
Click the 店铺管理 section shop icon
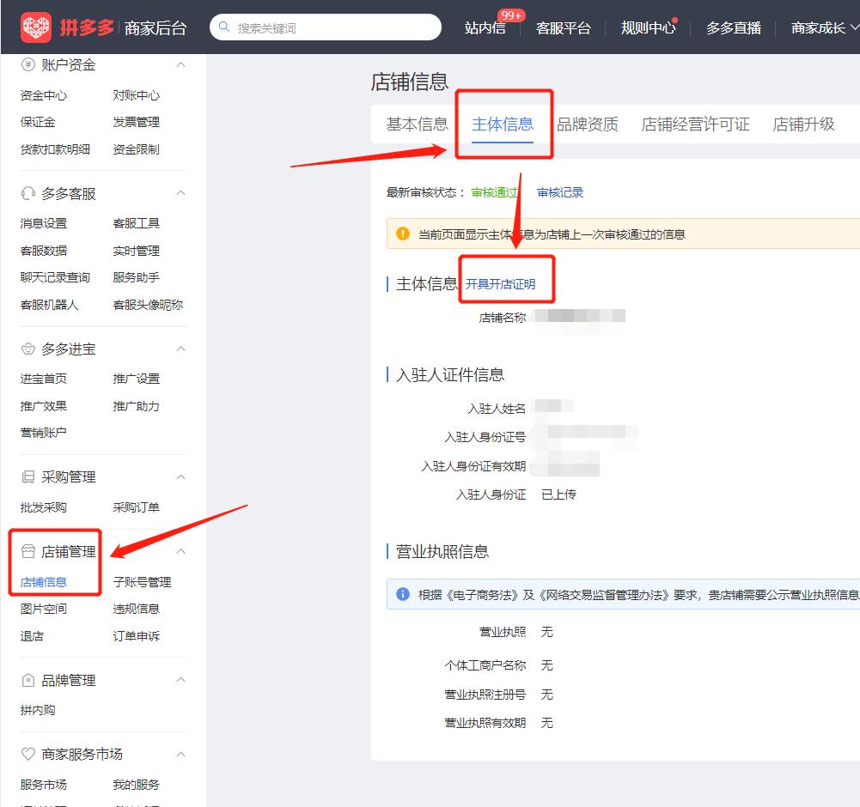point(26,551)
